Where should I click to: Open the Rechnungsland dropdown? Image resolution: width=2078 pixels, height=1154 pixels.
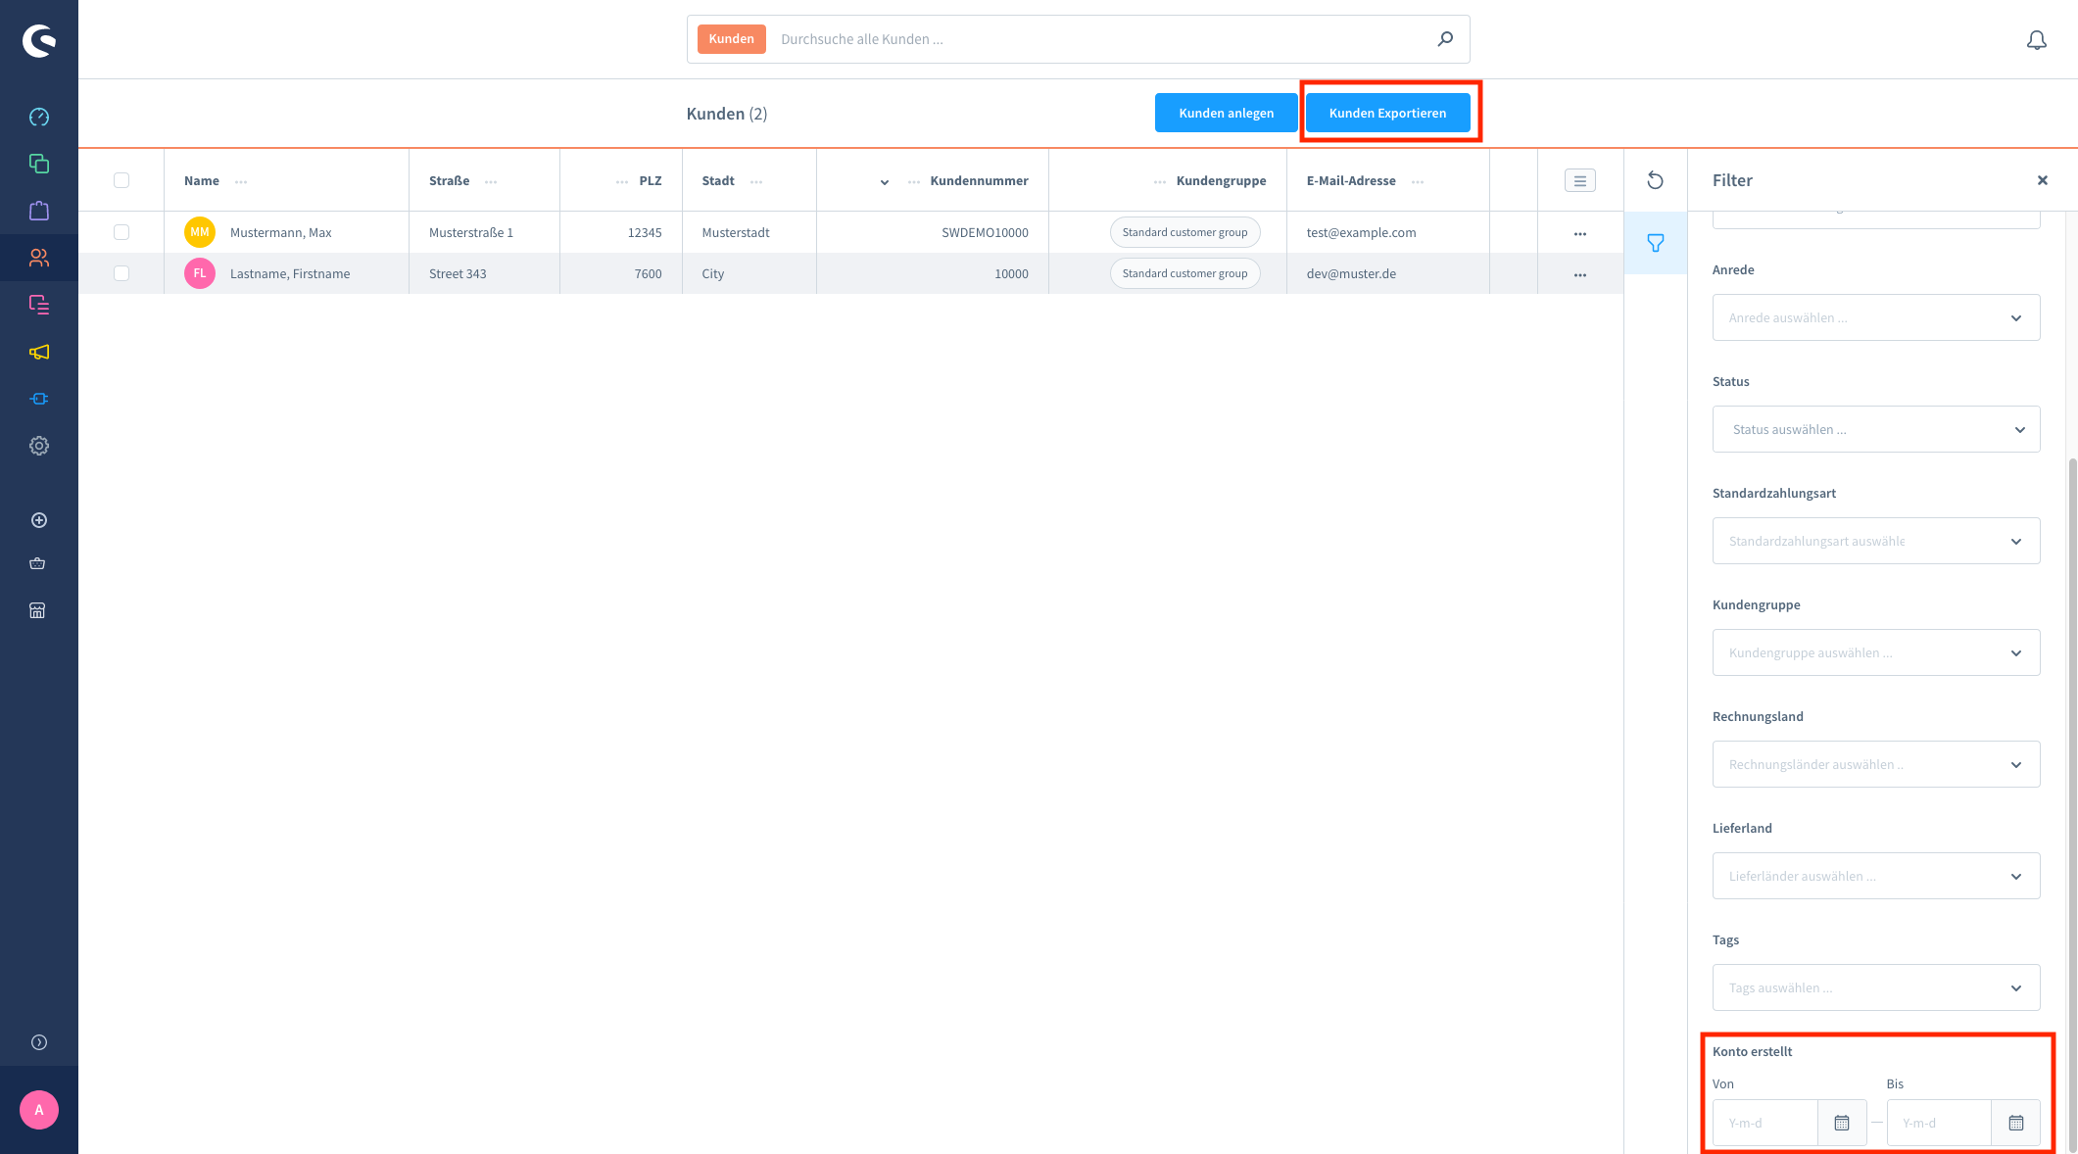(x=1875, y=764)
